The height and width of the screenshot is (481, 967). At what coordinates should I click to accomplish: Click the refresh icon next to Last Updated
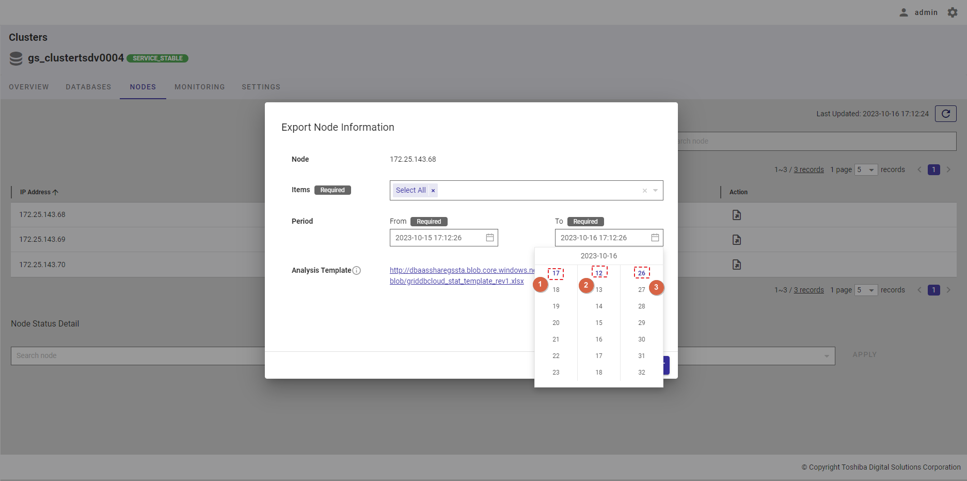[945, 114]
